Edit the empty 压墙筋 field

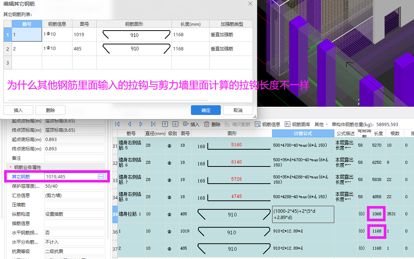coord(75,205)
